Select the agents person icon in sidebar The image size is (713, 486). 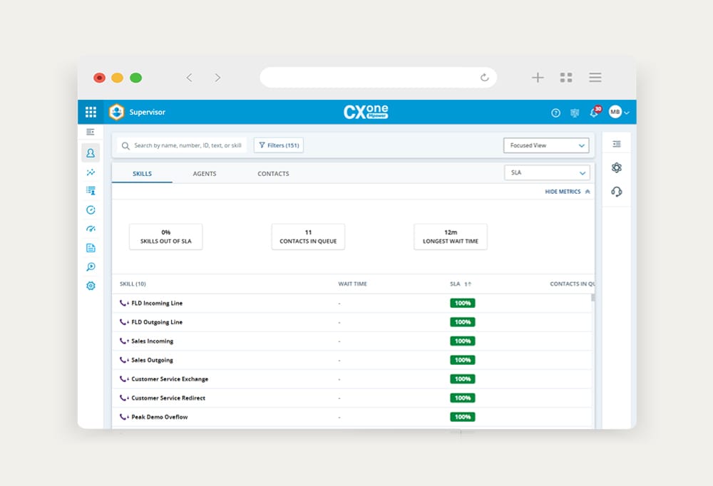[x=91, y=152]
